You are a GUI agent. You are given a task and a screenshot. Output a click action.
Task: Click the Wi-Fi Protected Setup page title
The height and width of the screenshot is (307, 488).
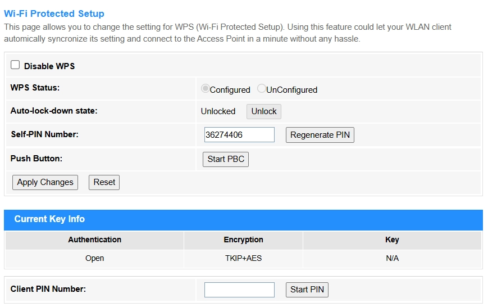(x=54, y=13)
